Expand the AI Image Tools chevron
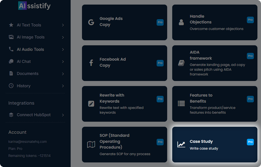Image resolution: width=261 pixels, height=167 pixels. 63,37
